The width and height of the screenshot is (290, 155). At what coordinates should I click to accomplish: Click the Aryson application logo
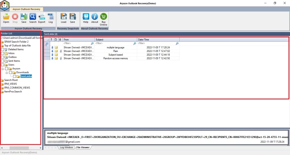coord(5,5)
